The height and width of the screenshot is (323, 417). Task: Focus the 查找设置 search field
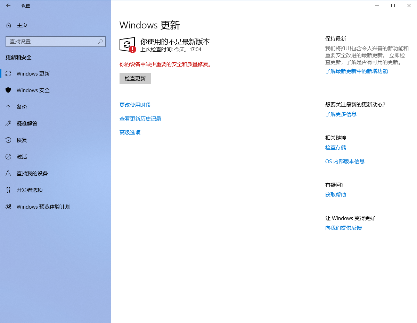[56, 41]
